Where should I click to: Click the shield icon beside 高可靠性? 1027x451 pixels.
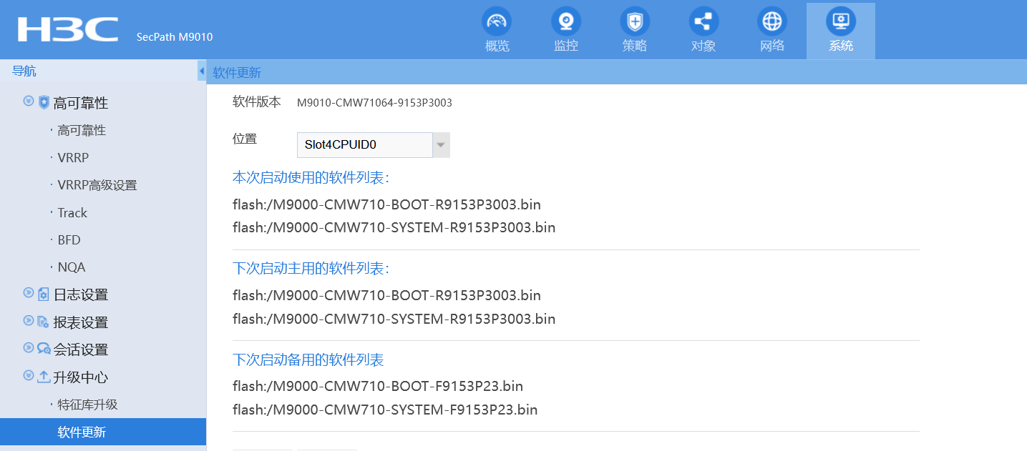pos(44,102)
